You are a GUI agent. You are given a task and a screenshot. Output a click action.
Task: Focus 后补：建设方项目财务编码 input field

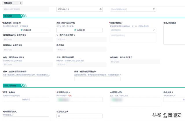tap(26, 79)
